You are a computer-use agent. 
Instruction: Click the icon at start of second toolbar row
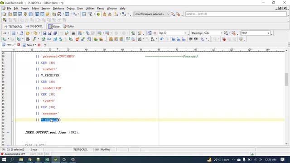click(x=5, y=20)
